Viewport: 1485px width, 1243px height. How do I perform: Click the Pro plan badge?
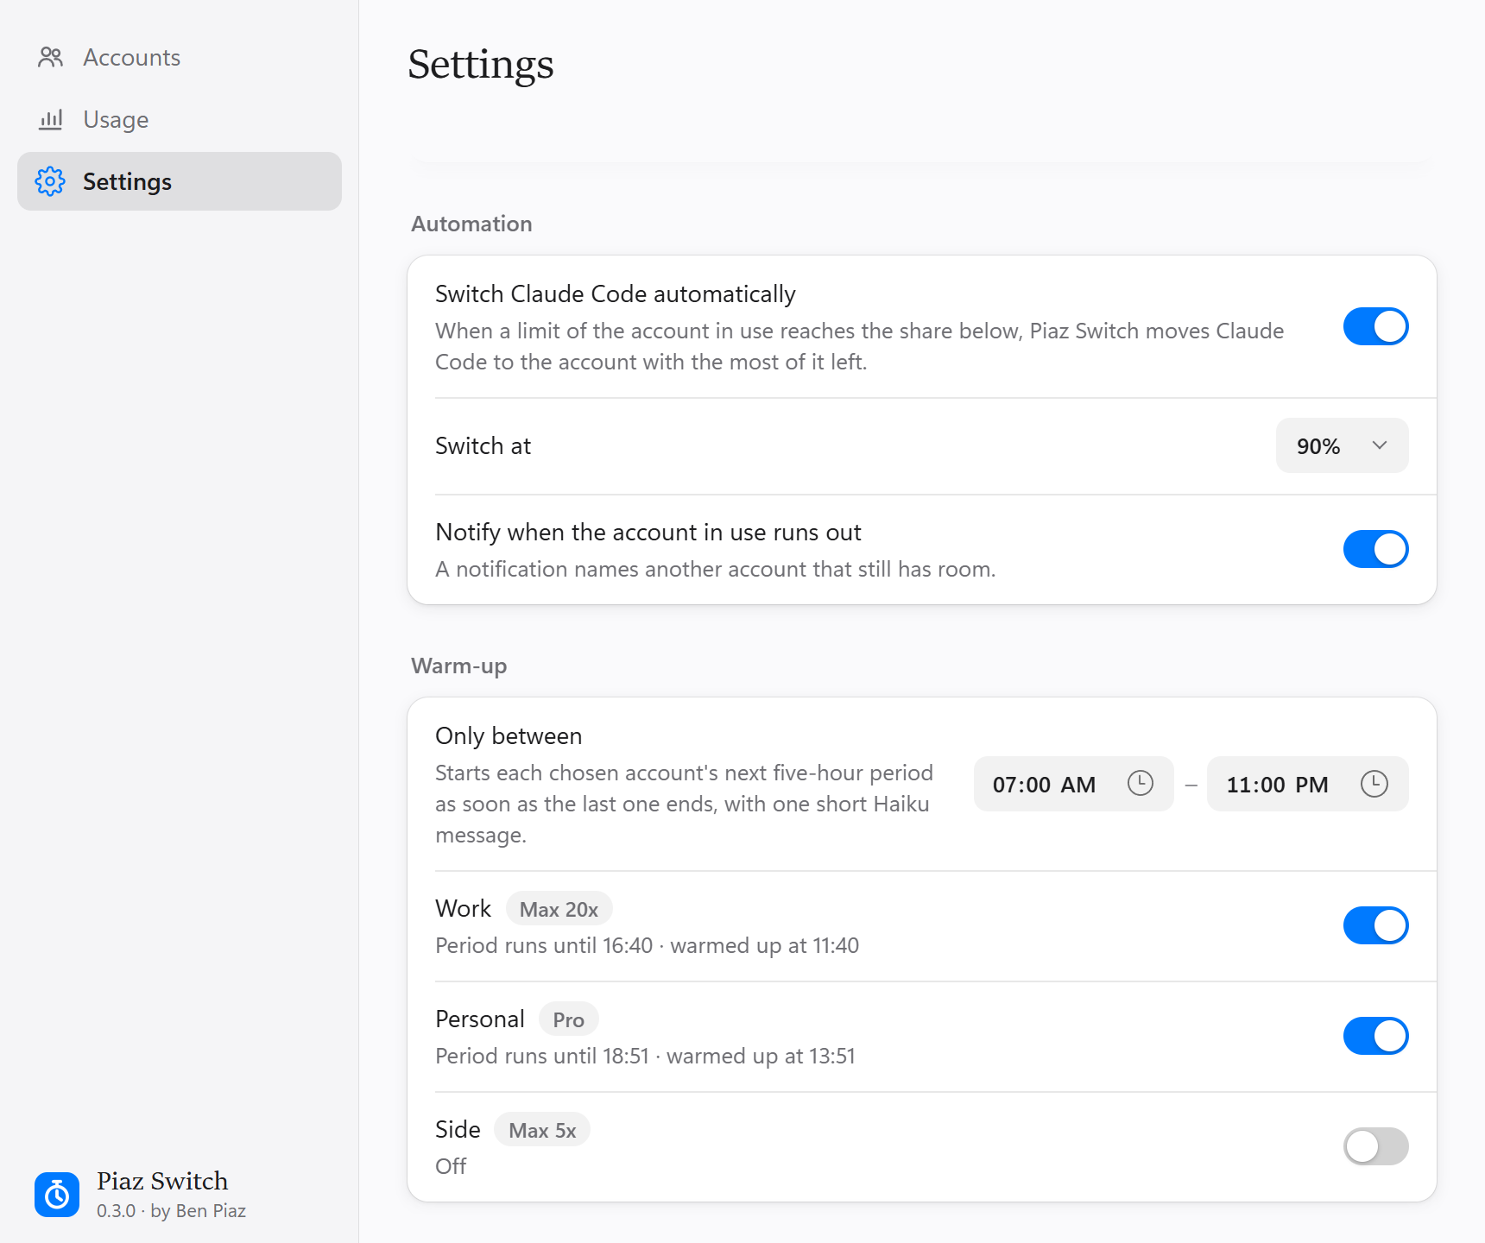click(569, 1019)
